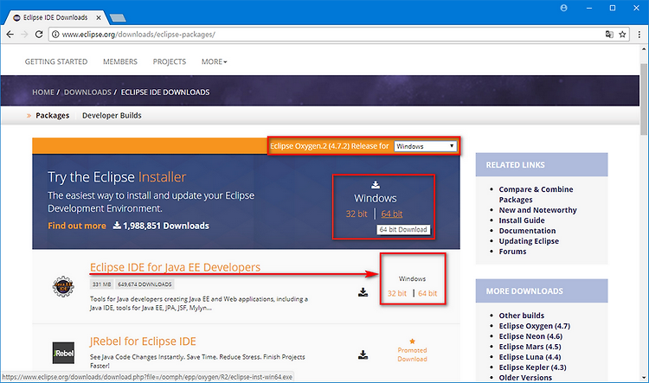
Task: Open the translate page icon in address bar
Action: click(609, 35)
